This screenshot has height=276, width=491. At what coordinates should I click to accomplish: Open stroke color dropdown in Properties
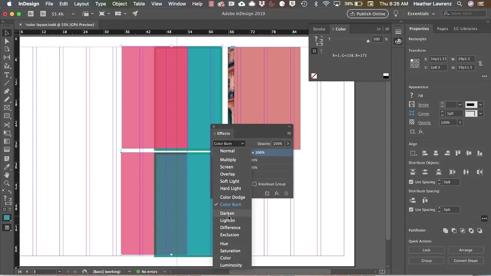pyautogui.click(x=480, y=105)
